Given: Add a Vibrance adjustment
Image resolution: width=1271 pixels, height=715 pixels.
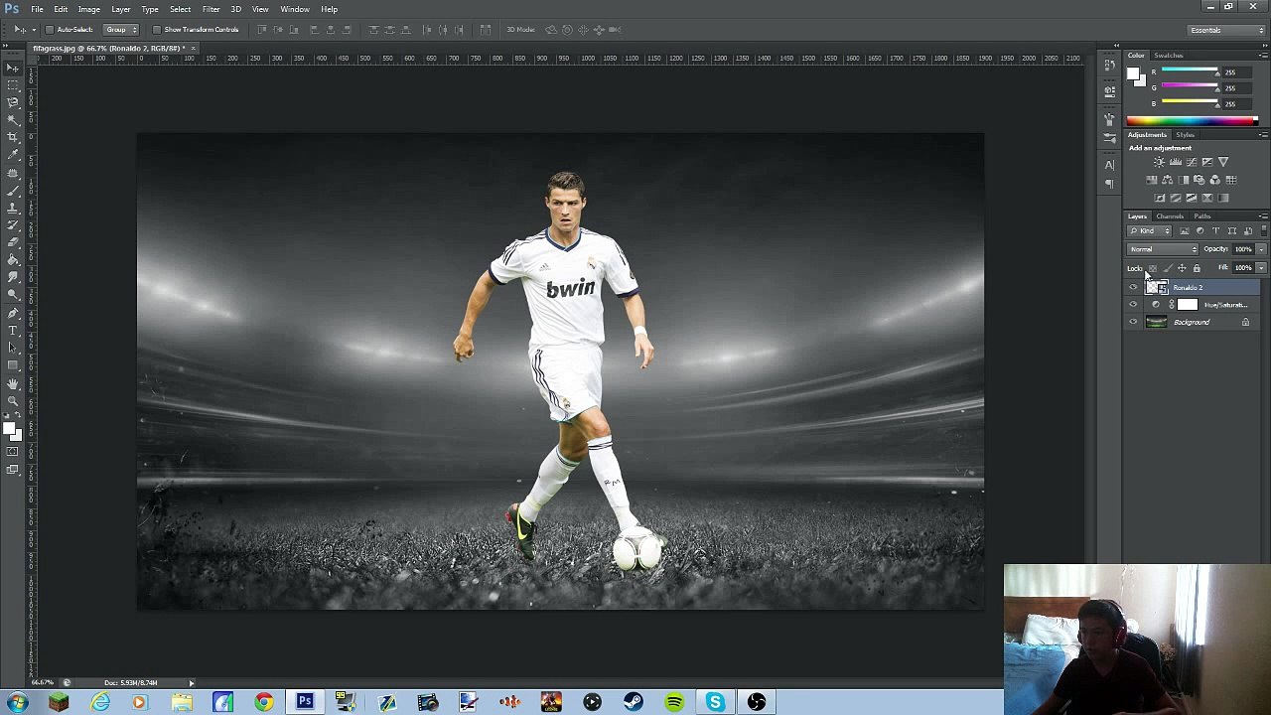Looking at the screenshot, I should point(1223,162).
